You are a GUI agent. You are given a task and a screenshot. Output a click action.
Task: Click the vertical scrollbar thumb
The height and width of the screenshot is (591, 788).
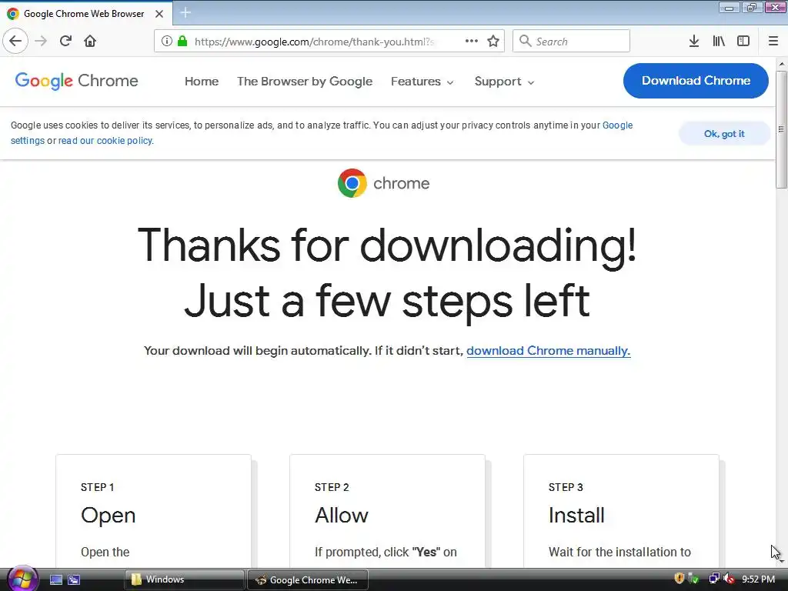(781, 129)
